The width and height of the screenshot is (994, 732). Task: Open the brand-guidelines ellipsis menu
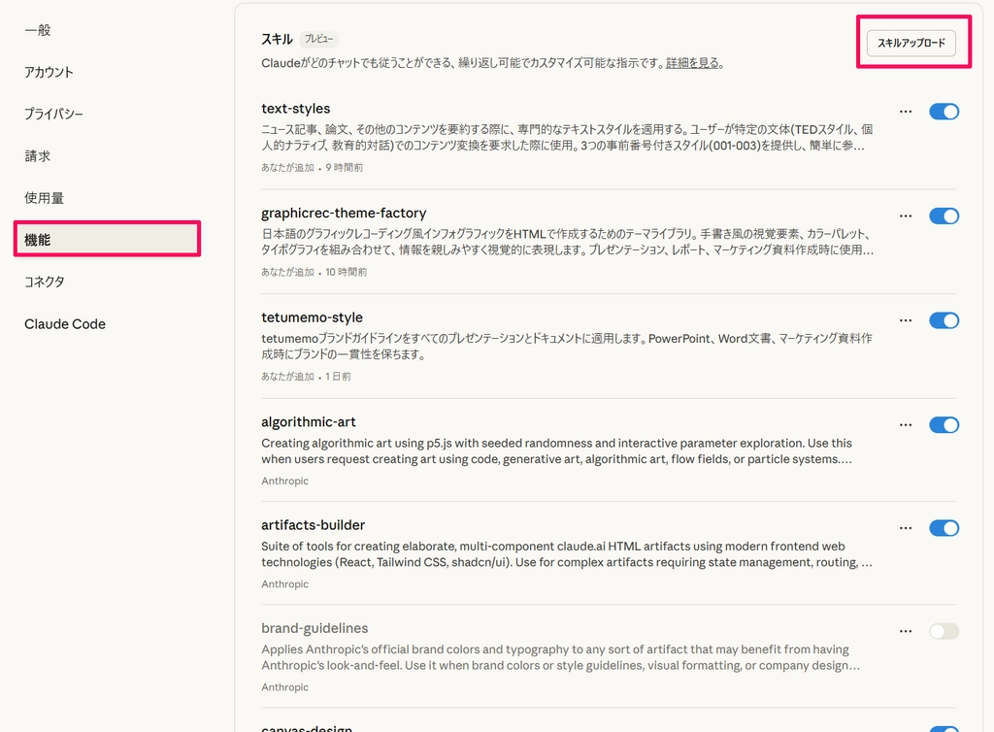(x=906, y=631)
